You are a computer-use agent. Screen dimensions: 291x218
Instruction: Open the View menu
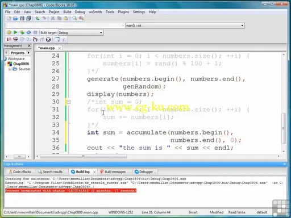[27, 12]
